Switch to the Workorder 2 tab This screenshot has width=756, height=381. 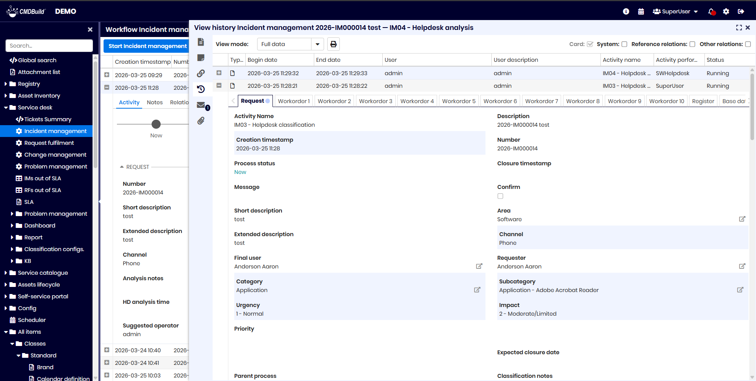(x=334, y=101)
